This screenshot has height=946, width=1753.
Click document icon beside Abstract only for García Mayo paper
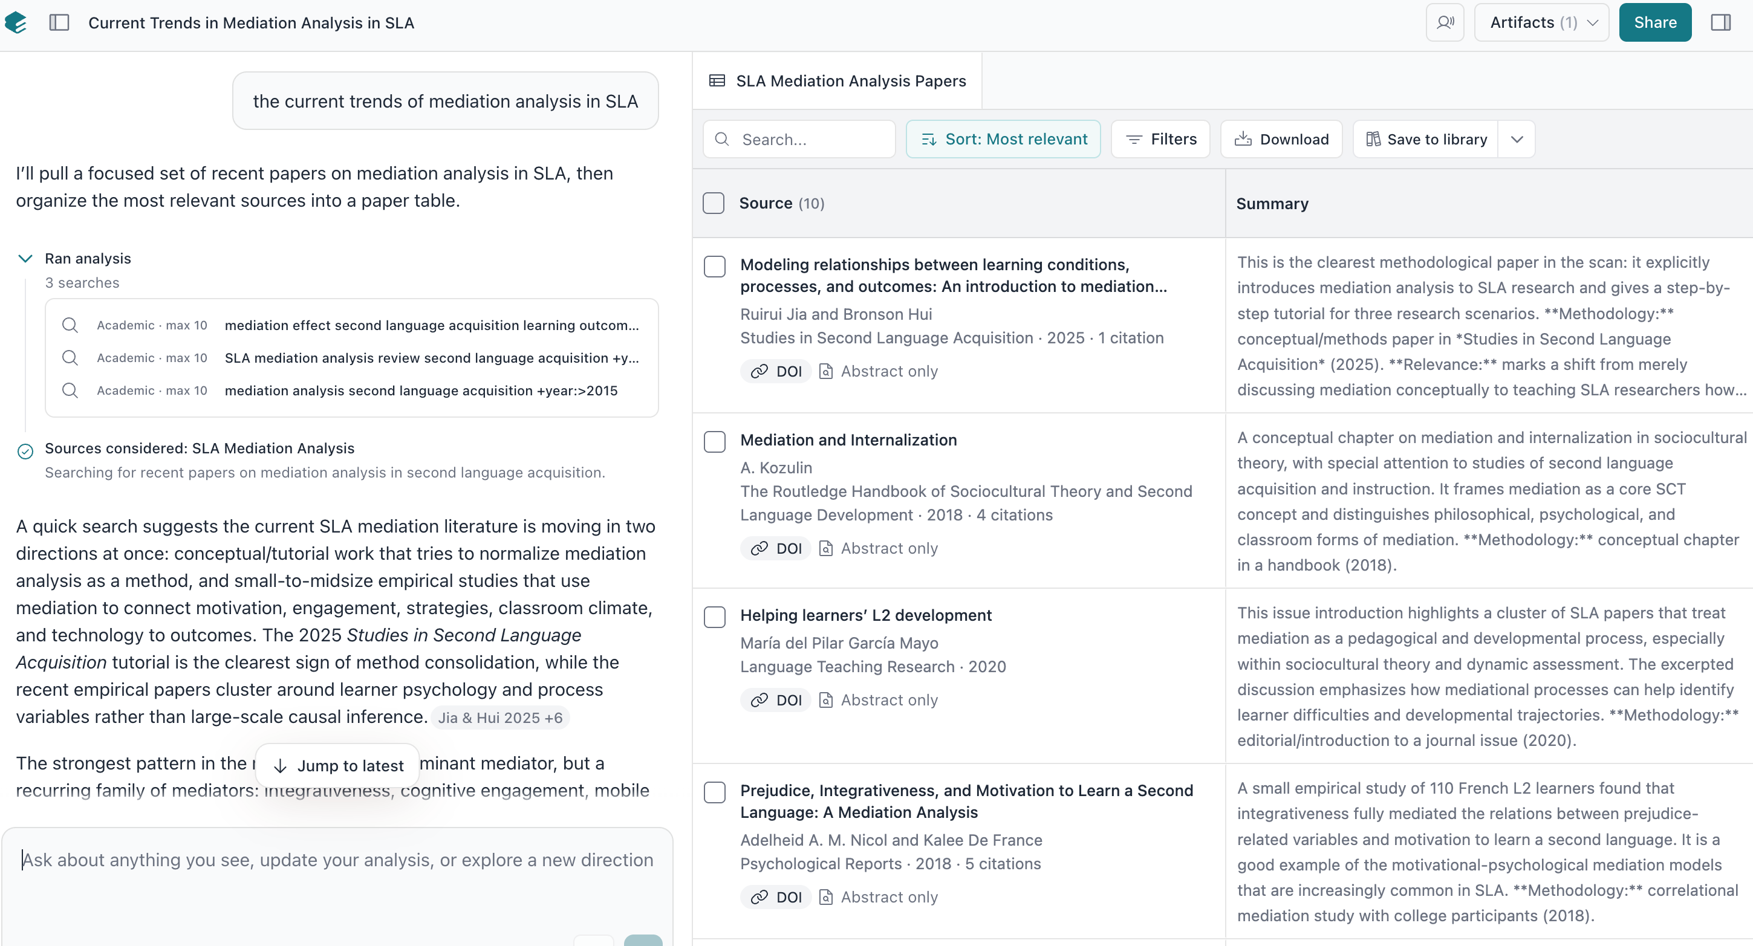(x=825, y=700)
